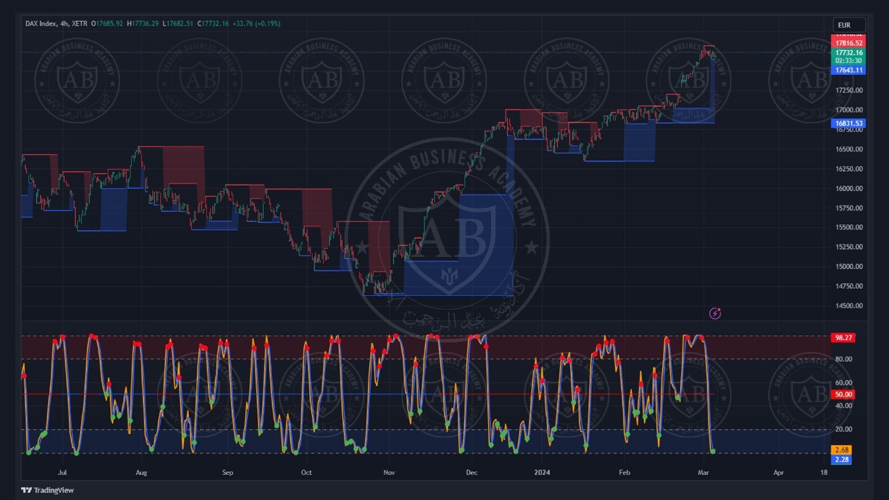
Task: Click the 15750.00 price axis label
Action: (x=849, y=208)
